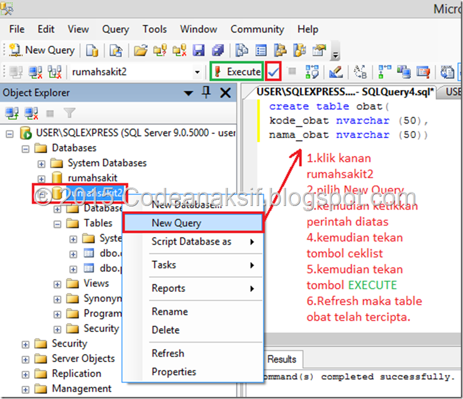
Task: Choose Rename in context menu
Action: click(x=192, y=312)
